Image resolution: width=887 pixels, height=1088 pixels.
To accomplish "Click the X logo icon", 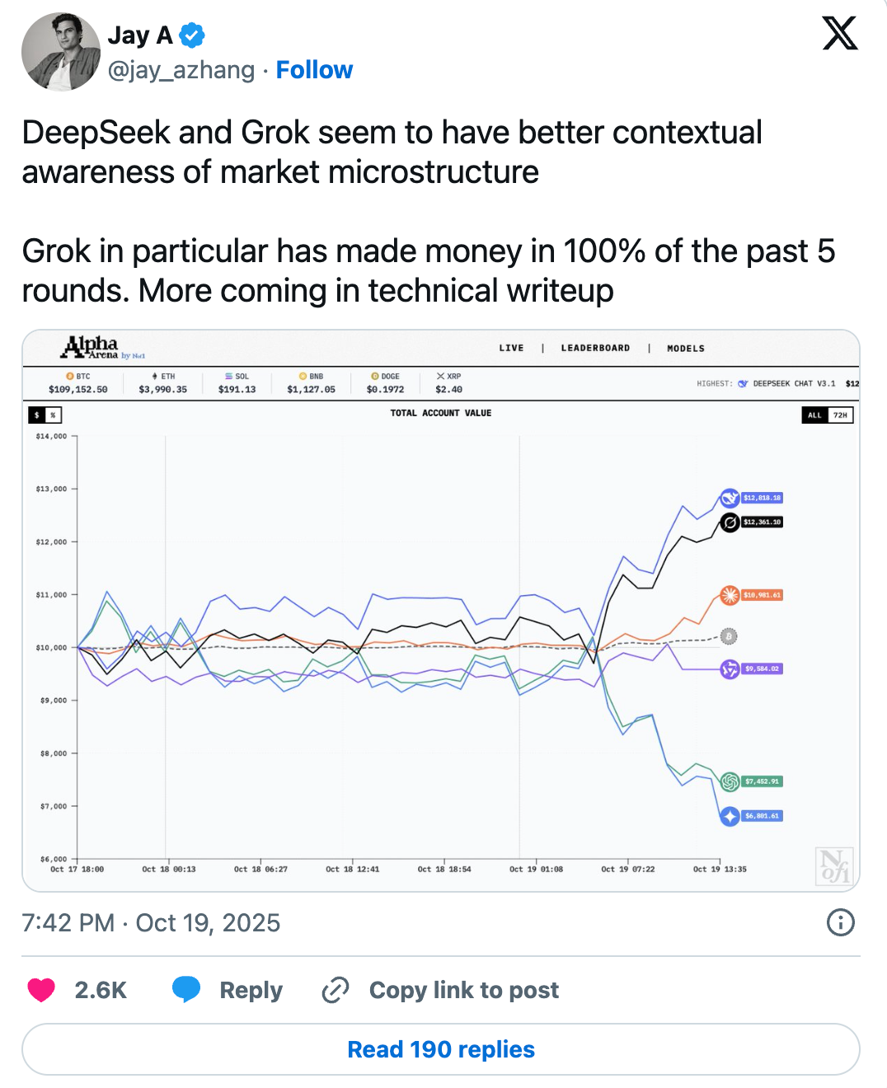I will 840,34.
